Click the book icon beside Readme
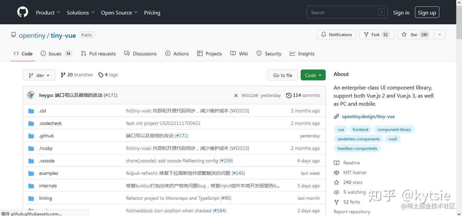The height and width of the screenshot is (216, 462). click(337, 163)
